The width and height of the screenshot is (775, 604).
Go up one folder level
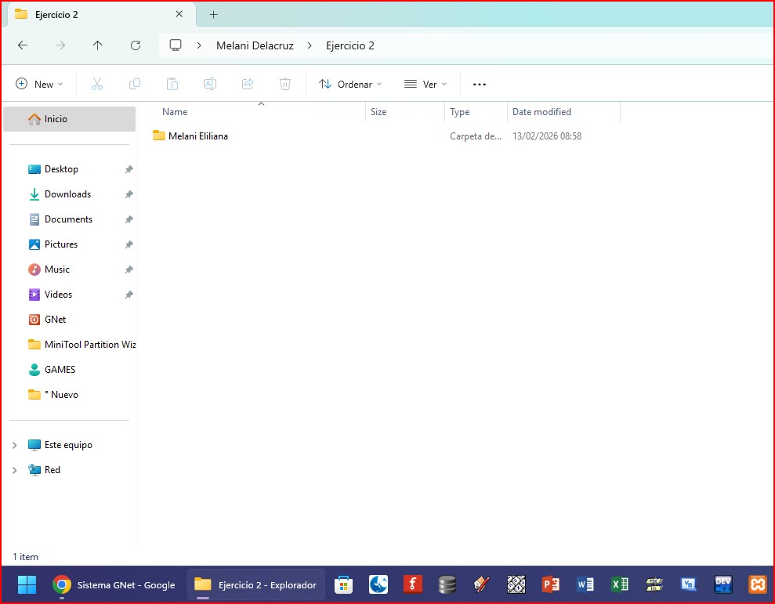coord(98,45)
